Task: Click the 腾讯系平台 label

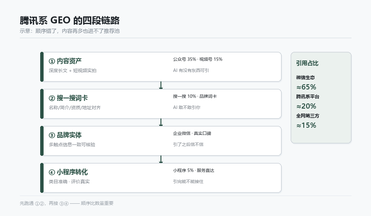Action: 308,97
